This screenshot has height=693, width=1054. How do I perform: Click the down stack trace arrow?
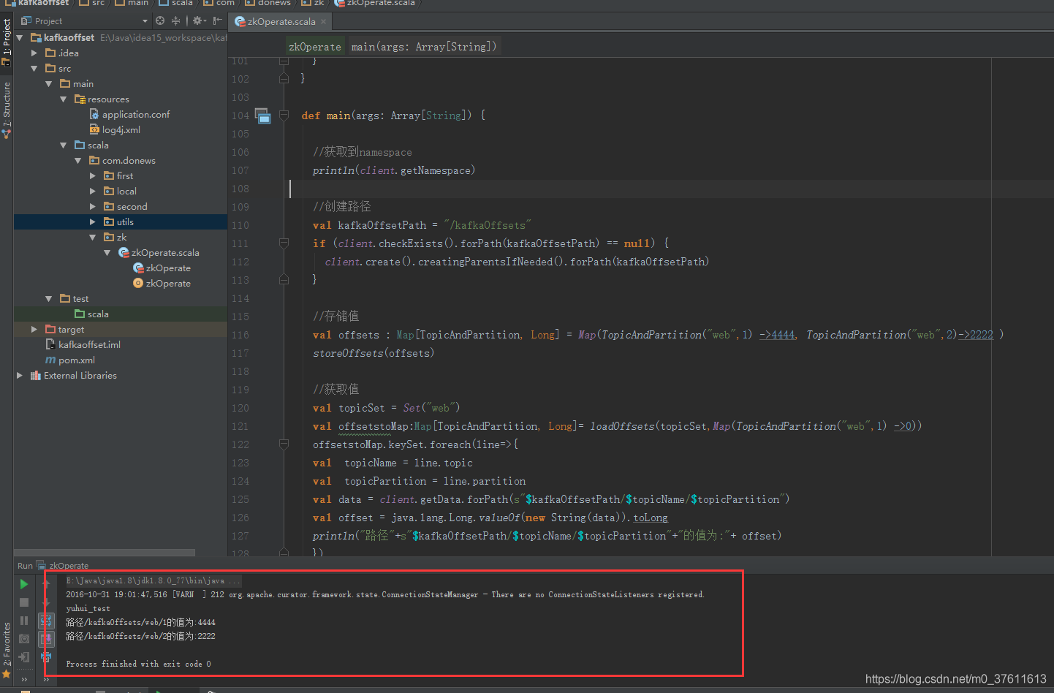[46, 602]
